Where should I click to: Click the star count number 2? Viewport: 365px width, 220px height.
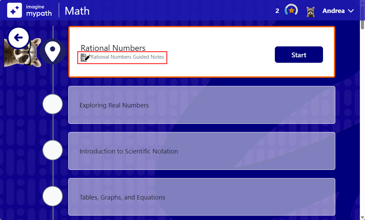click(277, 11)
